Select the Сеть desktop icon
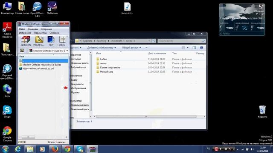 [x=7, y=91]
